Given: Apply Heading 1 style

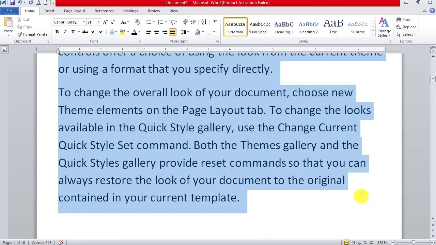Looking at the screenshot, I should (284, 27).
